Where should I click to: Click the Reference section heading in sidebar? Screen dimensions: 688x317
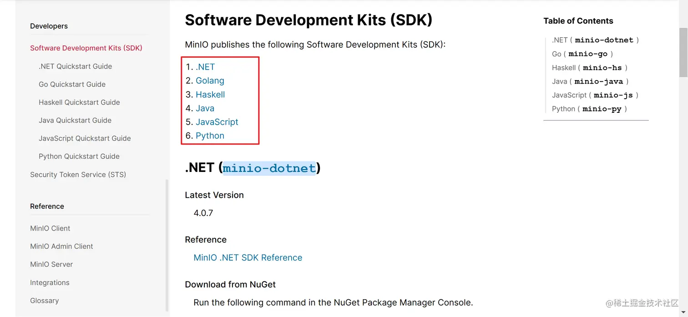pyautogui.click(x=47, y=206)
